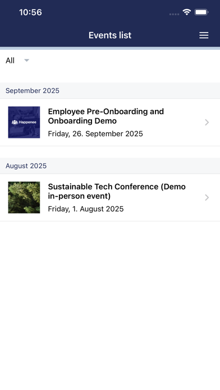Screen dimensions: 220x390
Task: Open Sustainable Tech Conference event title
Action: point(117,191)
